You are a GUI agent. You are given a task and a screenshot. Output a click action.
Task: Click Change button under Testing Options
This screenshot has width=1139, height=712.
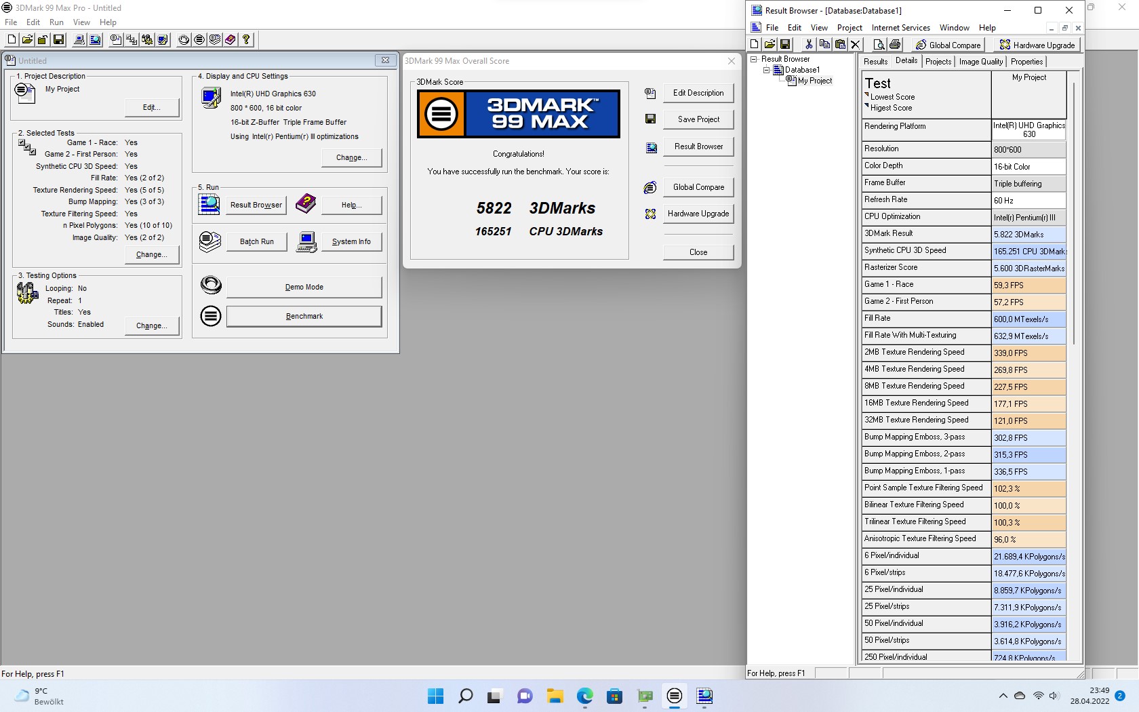(x=152, y=326)
